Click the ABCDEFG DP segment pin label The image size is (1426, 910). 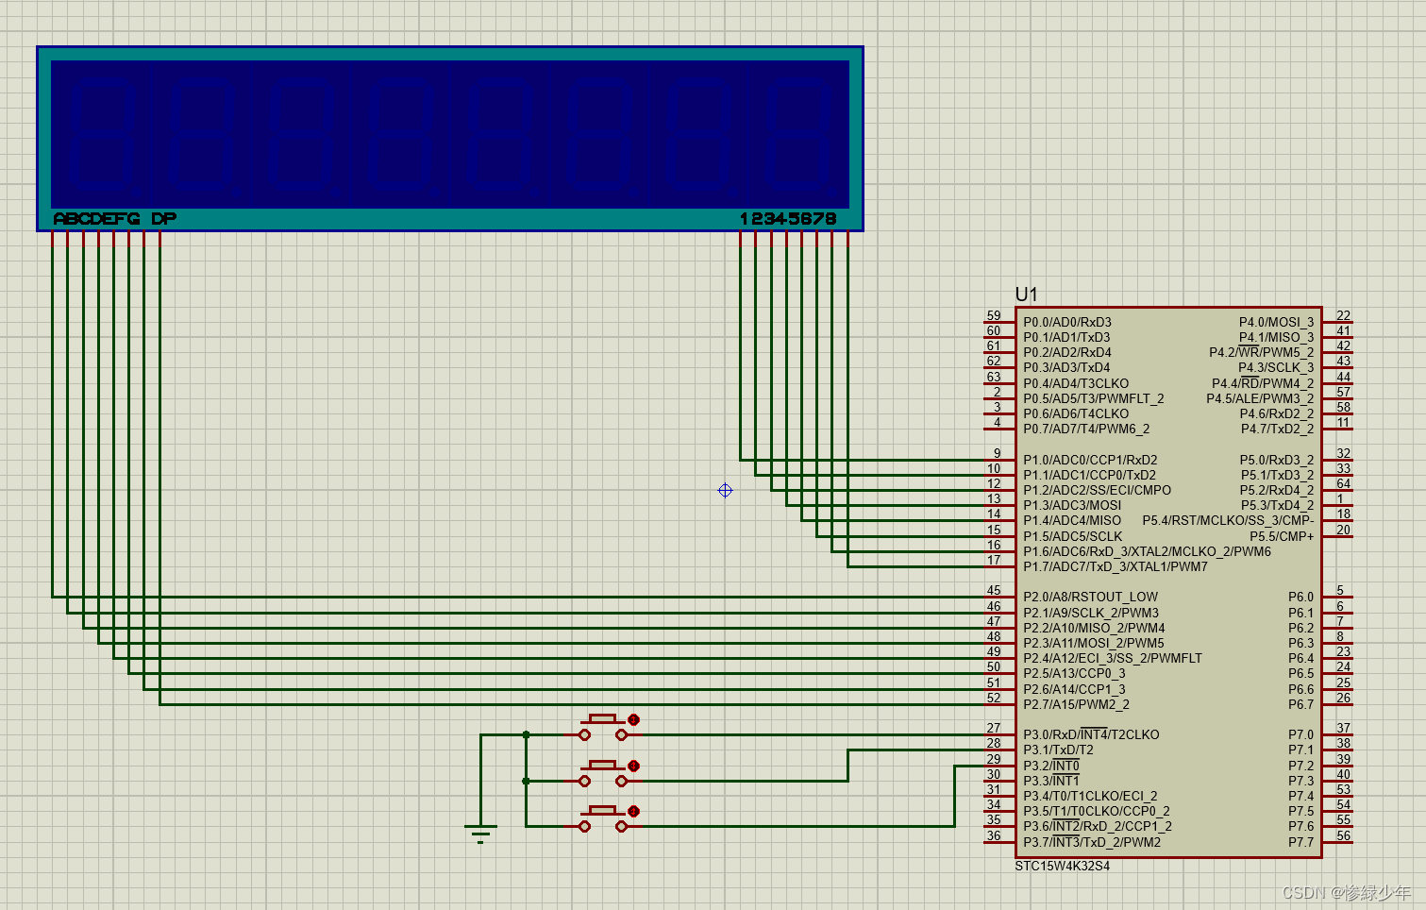(115, 219)
